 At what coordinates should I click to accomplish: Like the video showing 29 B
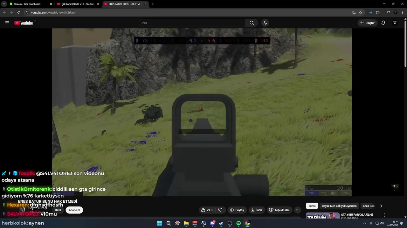tap(207, 210)
